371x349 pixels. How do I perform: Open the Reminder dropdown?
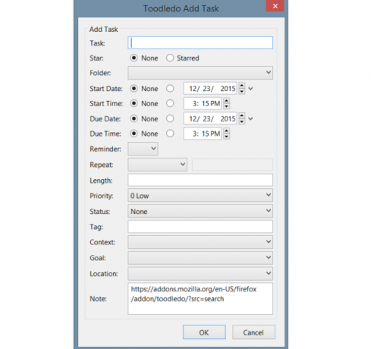click(x=143, y=149)
